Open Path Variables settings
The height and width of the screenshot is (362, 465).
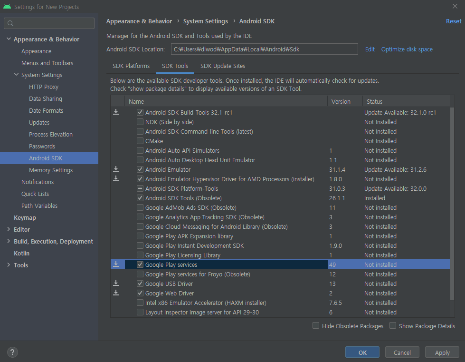pos(39,205)
